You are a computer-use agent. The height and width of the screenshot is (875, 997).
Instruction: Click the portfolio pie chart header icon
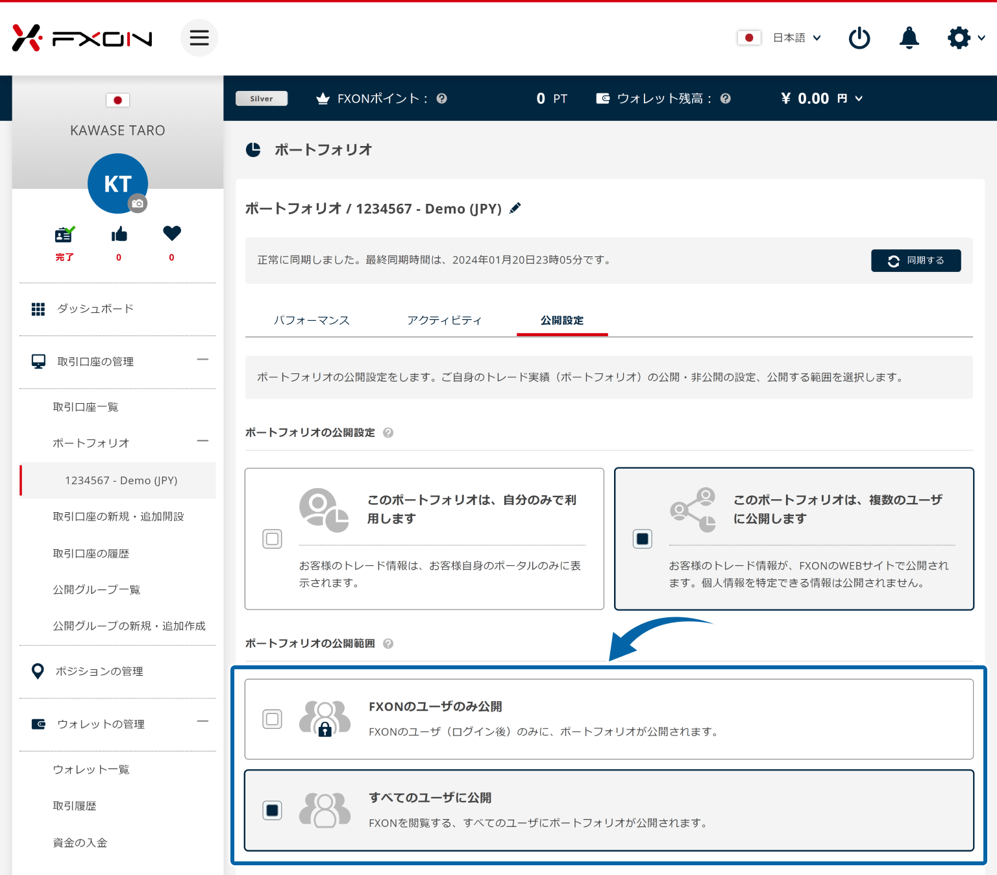pos(253,150)
